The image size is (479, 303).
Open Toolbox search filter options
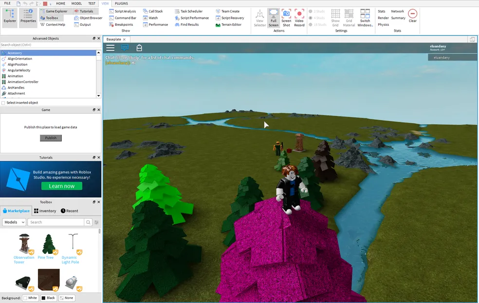(96, 222)
